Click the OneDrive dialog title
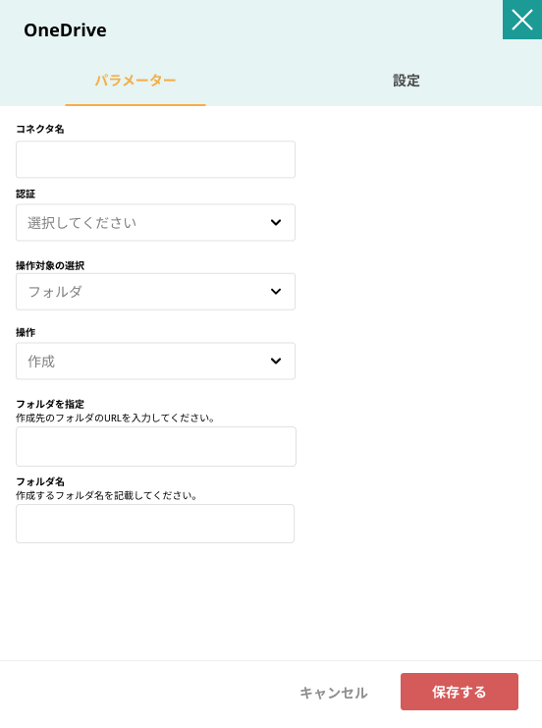This screenshot has width=542, height=728. click(66, 30)
